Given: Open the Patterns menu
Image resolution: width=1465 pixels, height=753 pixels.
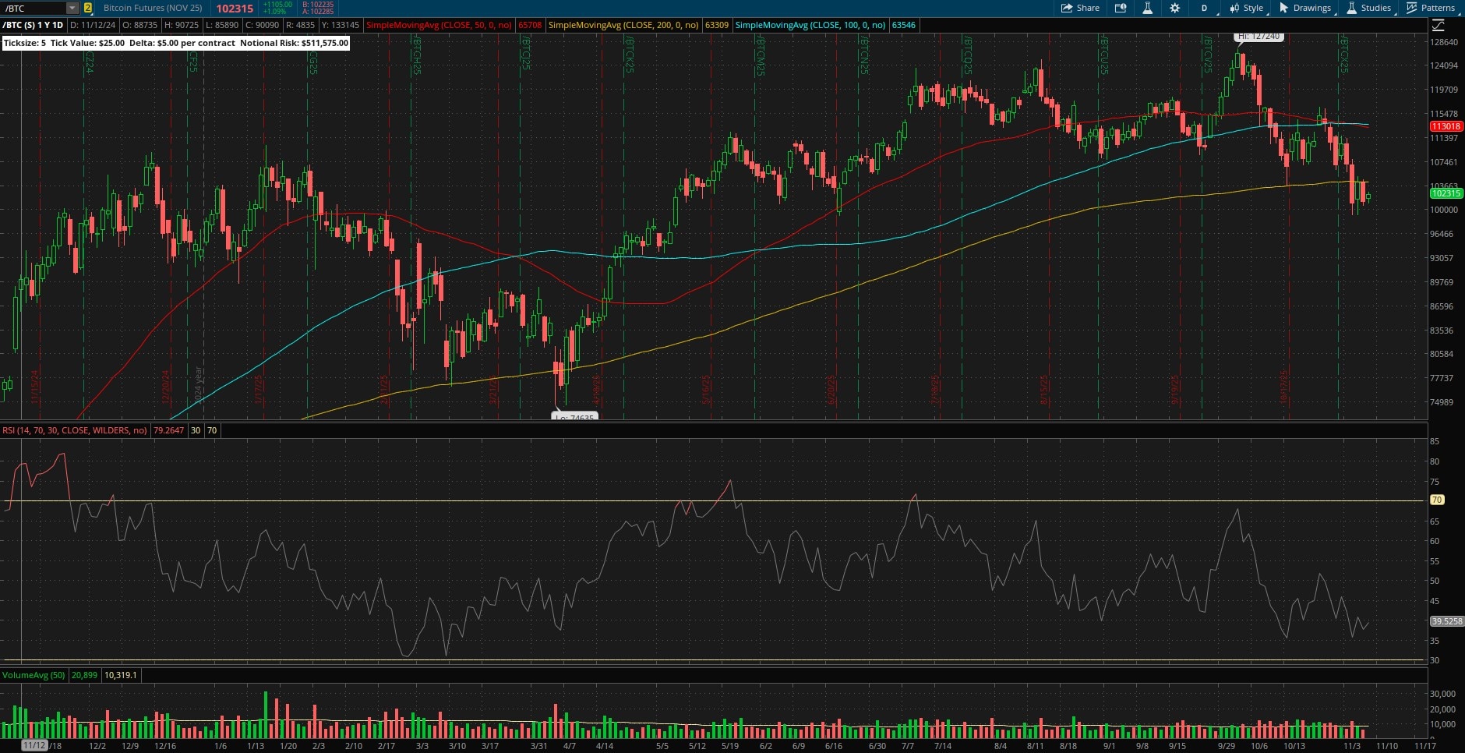Looking at the screenshot, I should (1431, 8).
